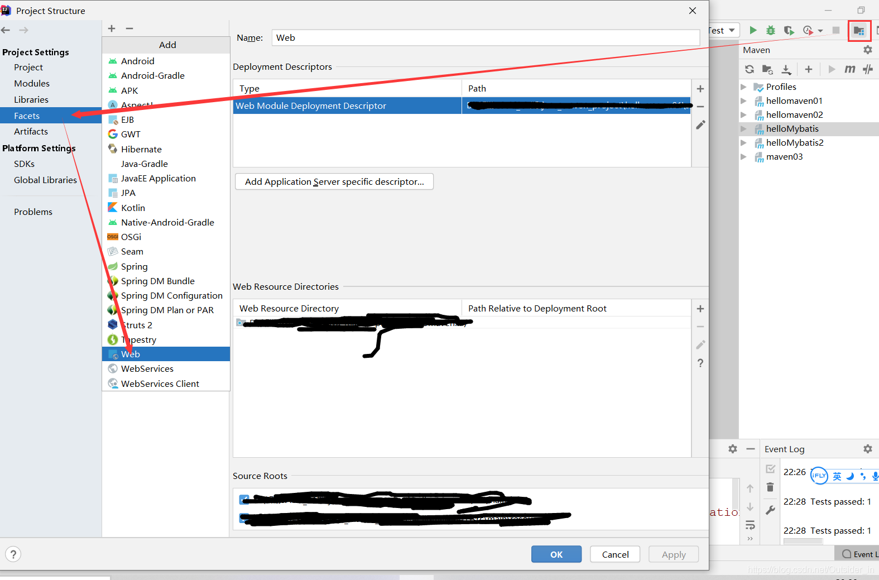Screen dimensions: 879x580
Task: Select Modules in settings sidebar
Action: [32, 83]
